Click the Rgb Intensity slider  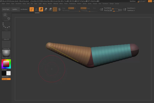71,11
